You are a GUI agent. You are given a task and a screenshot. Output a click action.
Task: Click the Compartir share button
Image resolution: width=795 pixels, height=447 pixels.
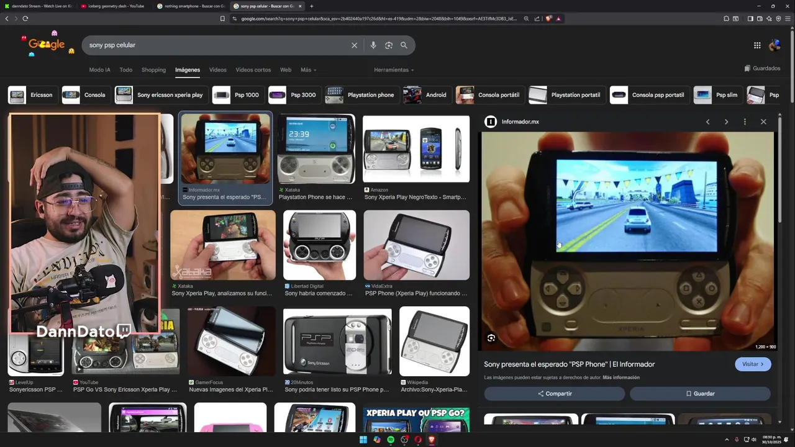[x=555, y=394]
